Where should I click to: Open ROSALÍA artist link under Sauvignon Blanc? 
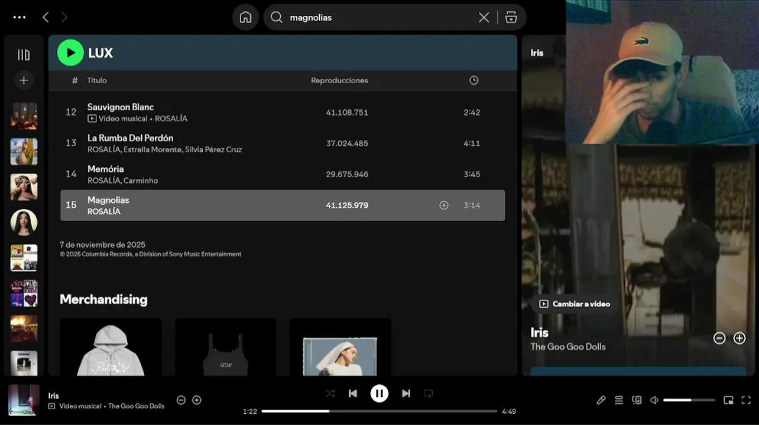171,119
